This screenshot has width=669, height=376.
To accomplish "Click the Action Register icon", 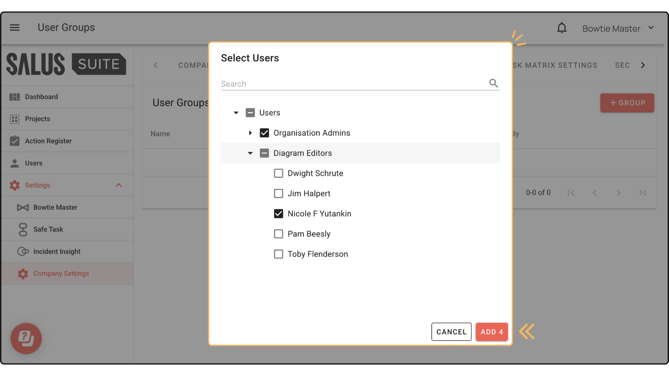I will 15,141.
